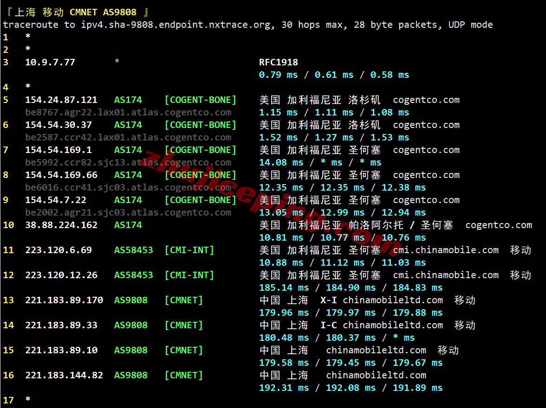546x408 pixels.
Task: Click AS58453 on the 223.120.6.69 row
Action: 134,250
